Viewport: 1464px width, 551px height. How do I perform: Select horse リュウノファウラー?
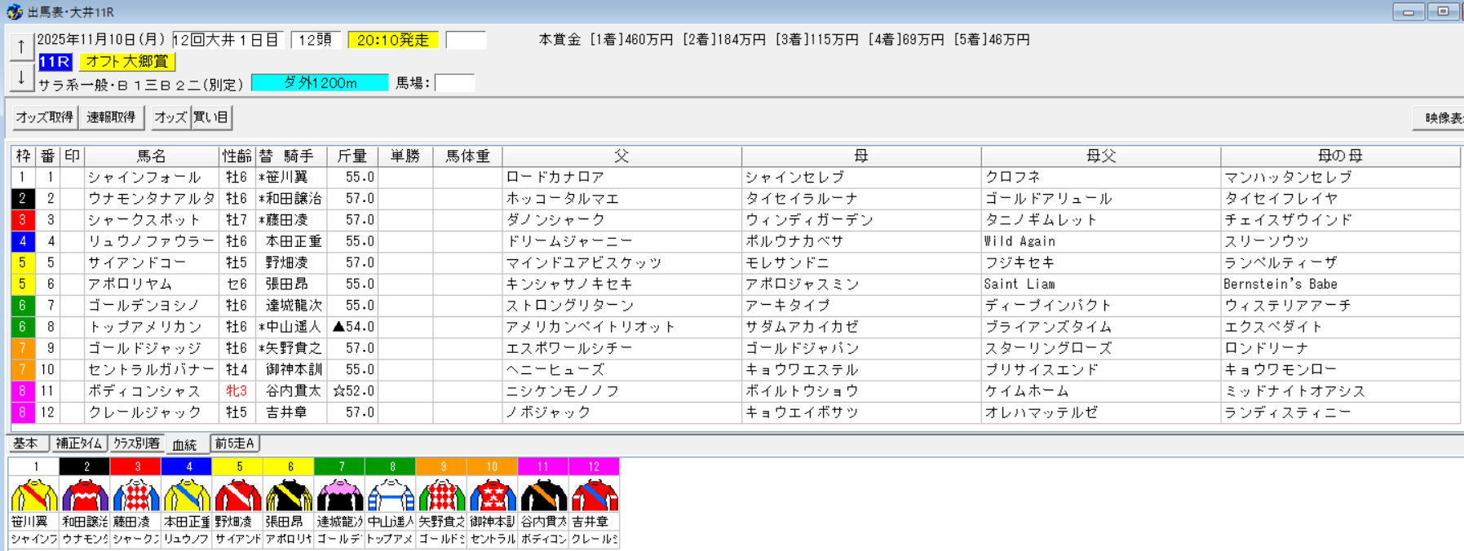click(152, 241)
